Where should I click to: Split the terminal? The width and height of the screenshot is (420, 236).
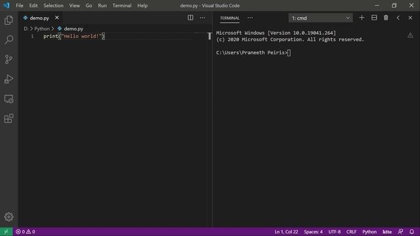(374, 18)
